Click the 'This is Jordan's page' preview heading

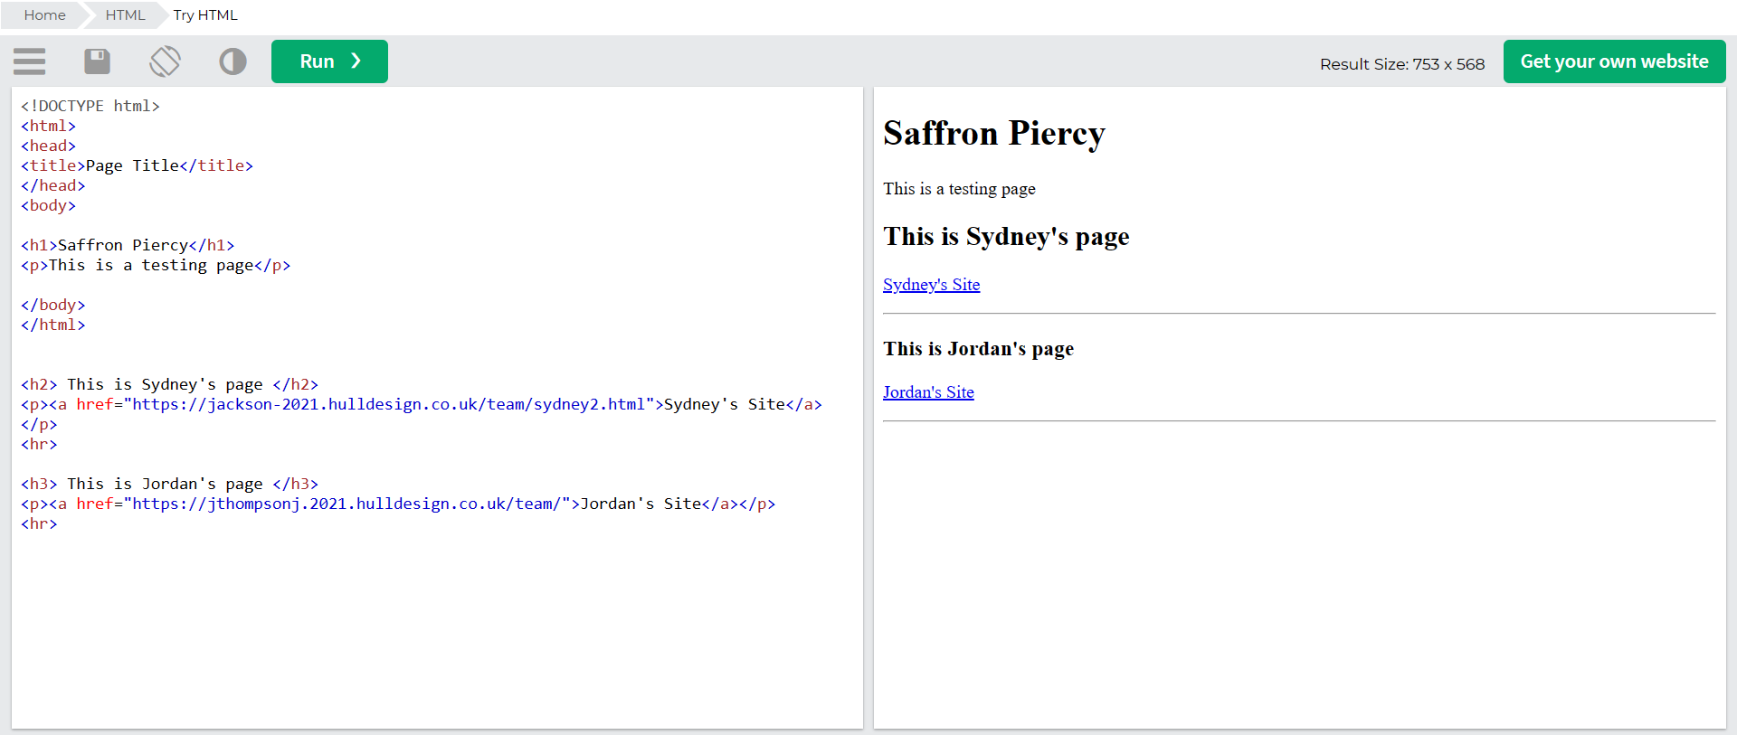(978, 349)
